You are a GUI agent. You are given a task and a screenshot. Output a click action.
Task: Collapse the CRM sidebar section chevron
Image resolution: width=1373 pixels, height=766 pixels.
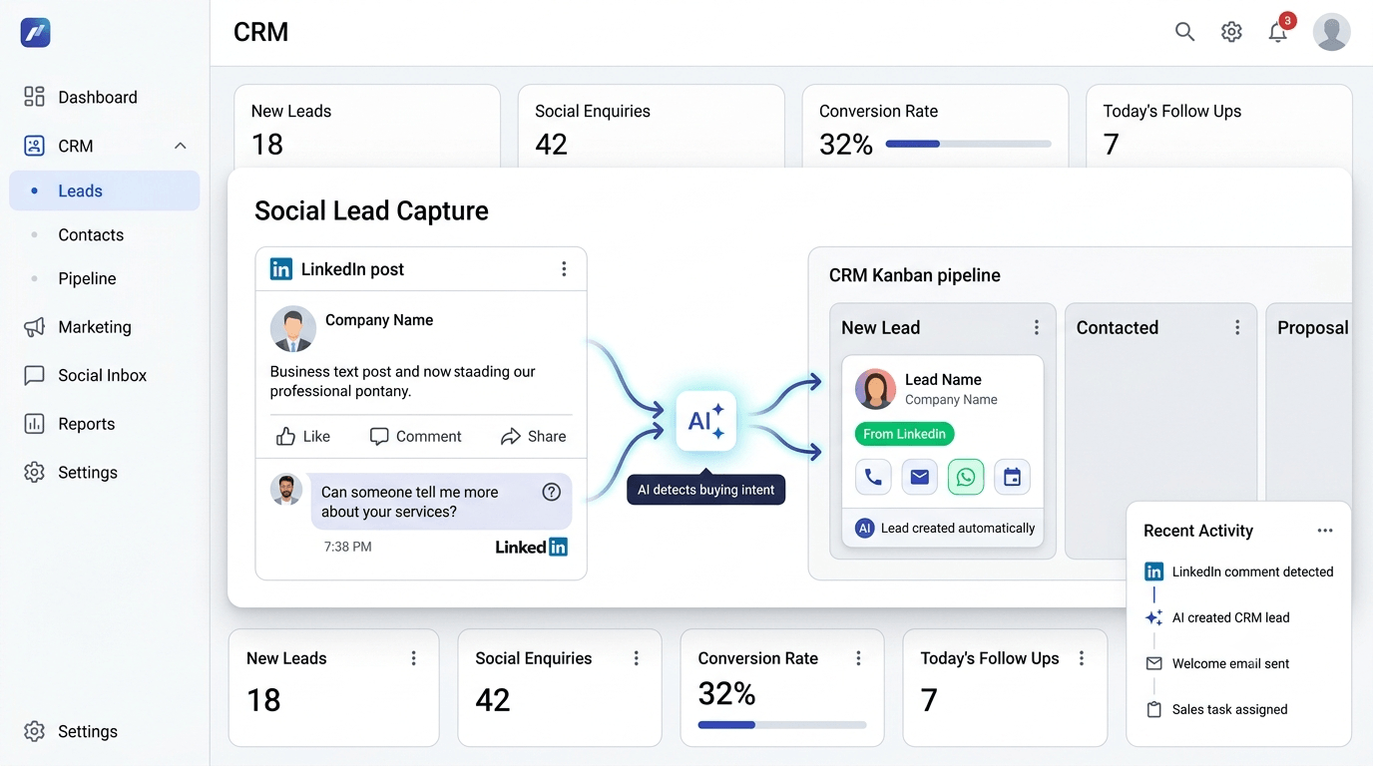[180, 146]
